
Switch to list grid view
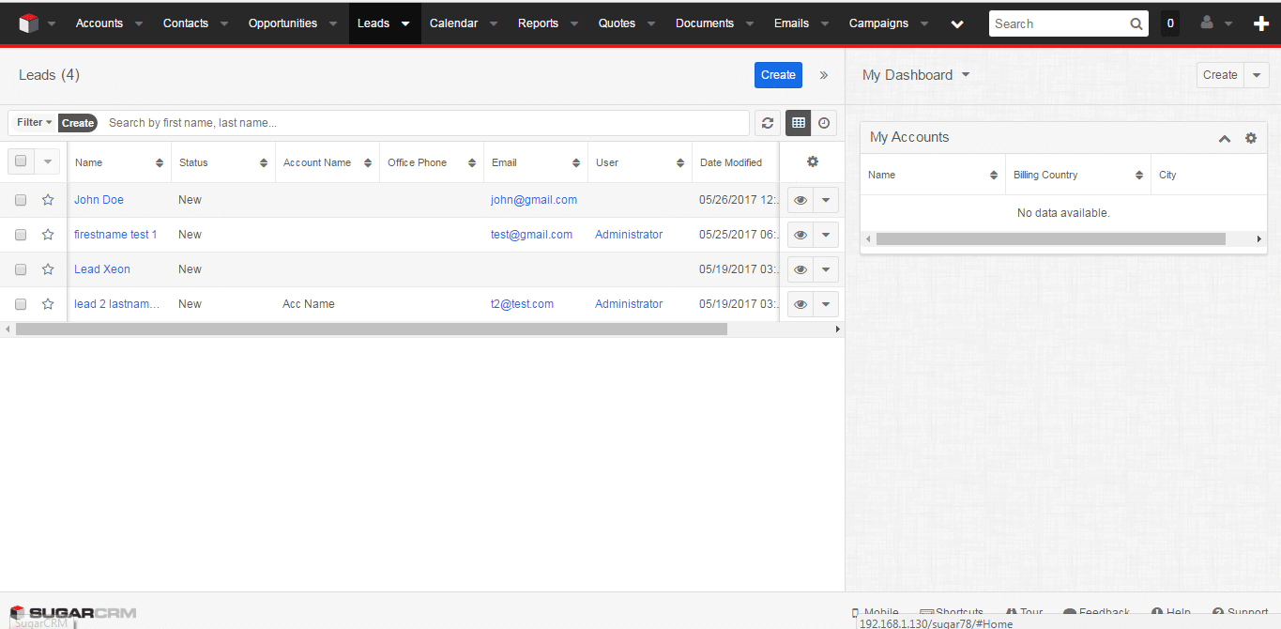point(799,123)
